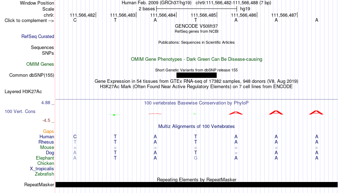Click the Chicken species label

click(x=46, y=163)
